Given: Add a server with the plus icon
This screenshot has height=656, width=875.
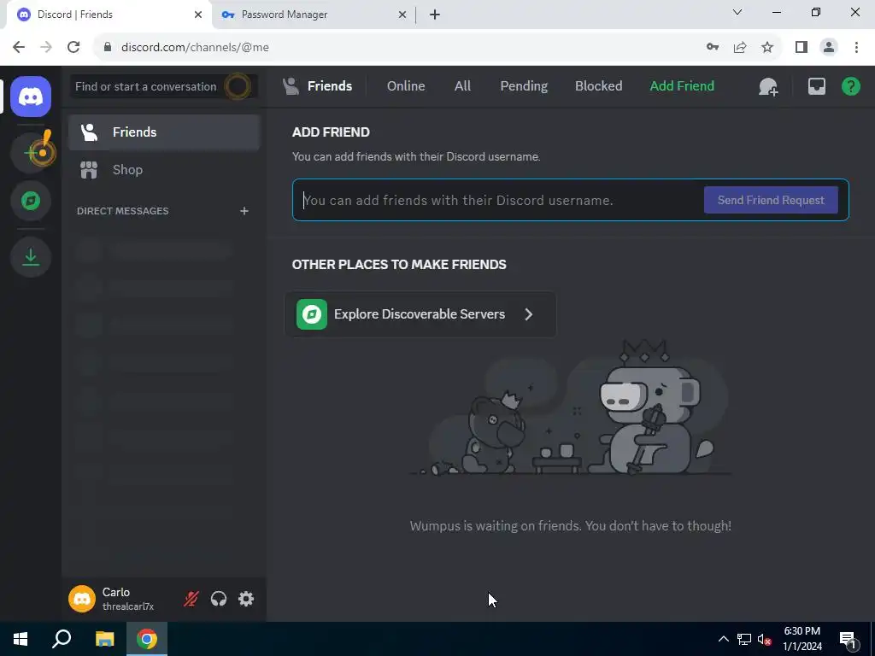Looking at the screenshot, I should tap(31, 152).
